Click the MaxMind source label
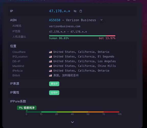 click(18, 66)
